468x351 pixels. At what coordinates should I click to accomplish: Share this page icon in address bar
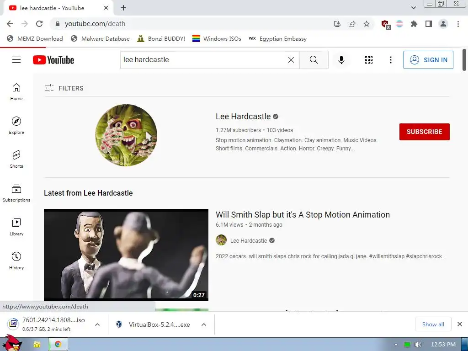click(352, 24)
